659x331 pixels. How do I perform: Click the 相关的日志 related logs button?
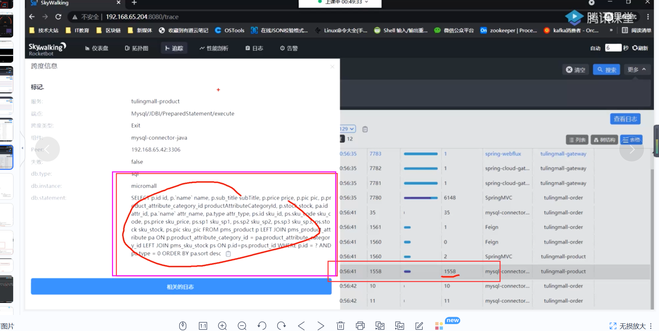point(181,287)
